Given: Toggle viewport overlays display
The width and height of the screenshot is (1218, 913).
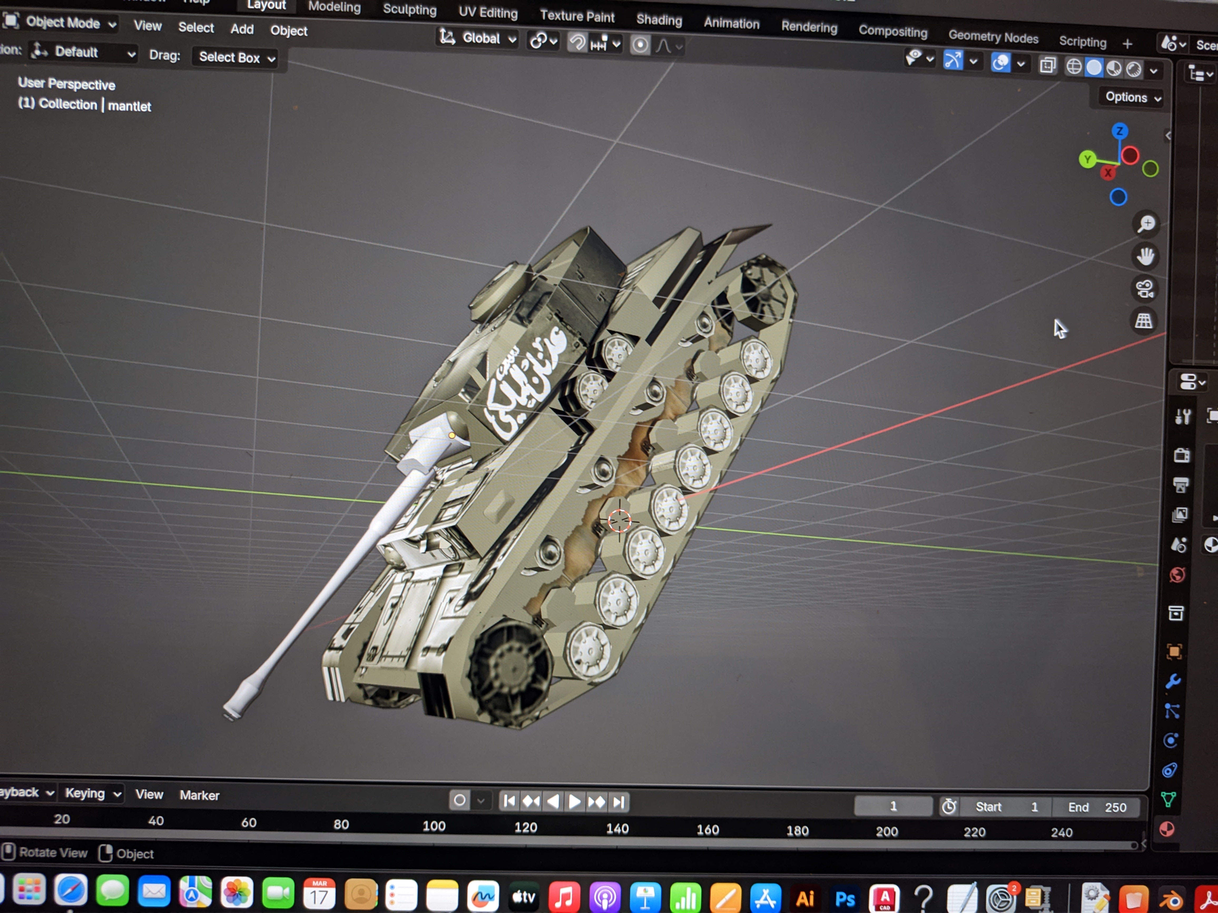Looking at the screenshot, I should point(1000,62).
